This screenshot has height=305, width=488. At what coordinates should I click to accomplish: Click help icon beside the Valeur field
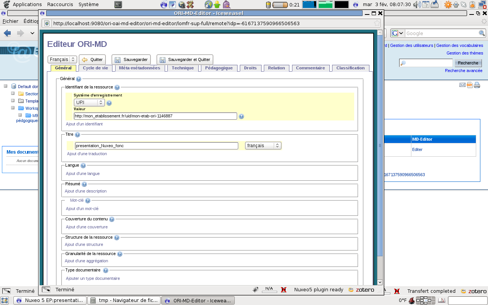(241, 116)
